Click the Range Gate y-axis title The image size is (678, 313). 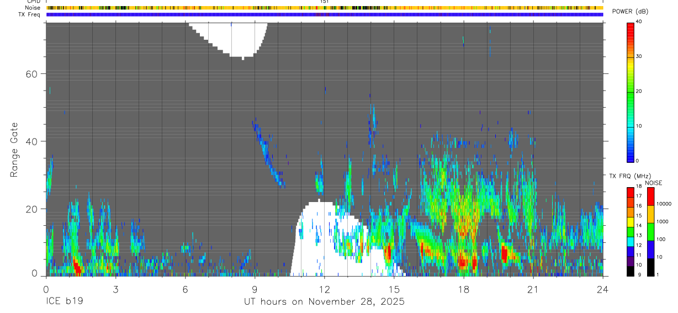[14, 150]
